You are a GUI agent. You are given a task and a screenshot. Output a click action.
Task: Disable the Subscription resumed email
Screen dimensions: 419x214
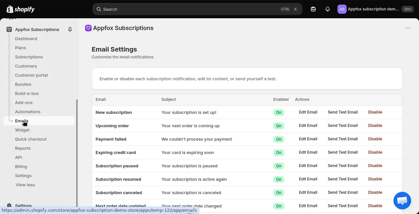[375, 179]
